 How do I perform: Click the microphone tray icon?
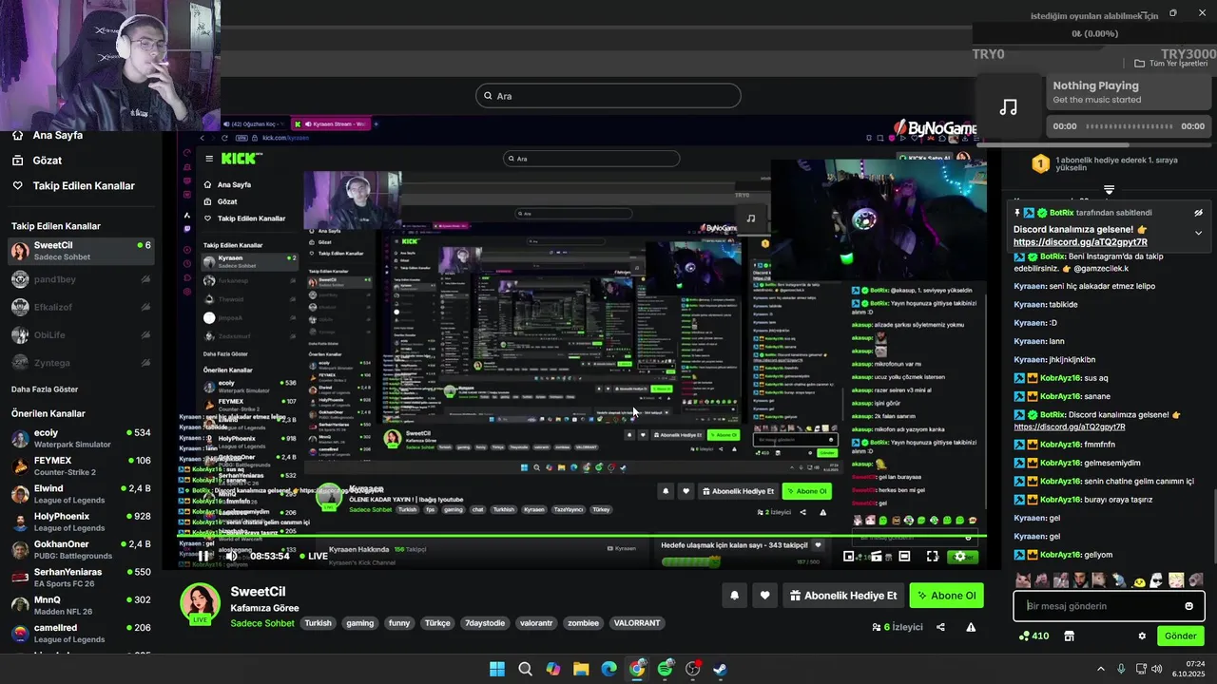[1121, 669]
